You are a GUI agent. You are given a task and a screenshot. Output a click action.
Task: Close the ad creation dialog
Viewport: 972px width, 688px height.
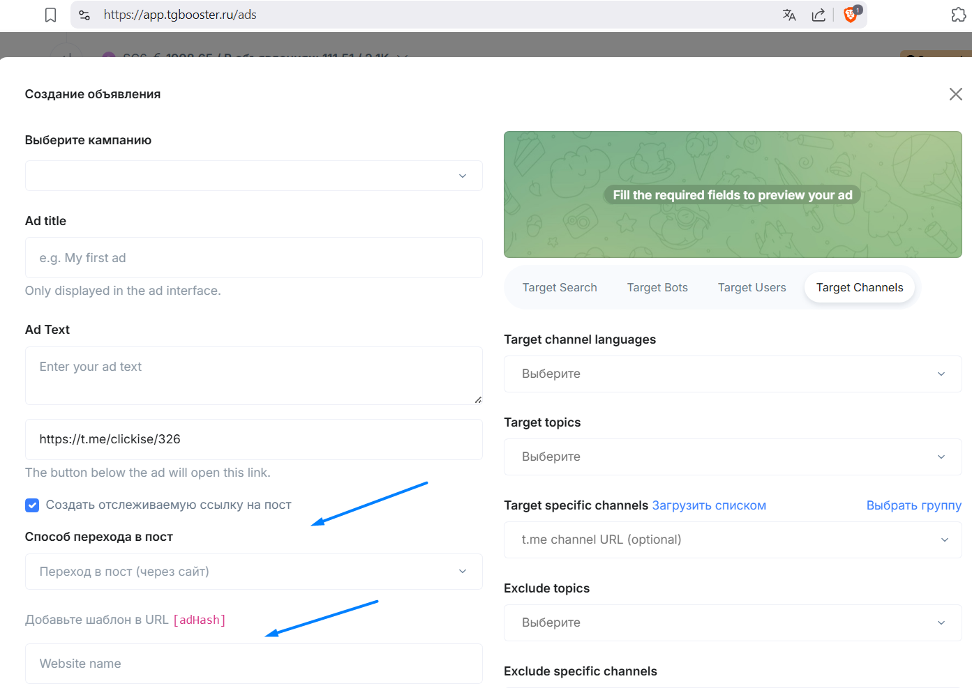click(955, 94)
